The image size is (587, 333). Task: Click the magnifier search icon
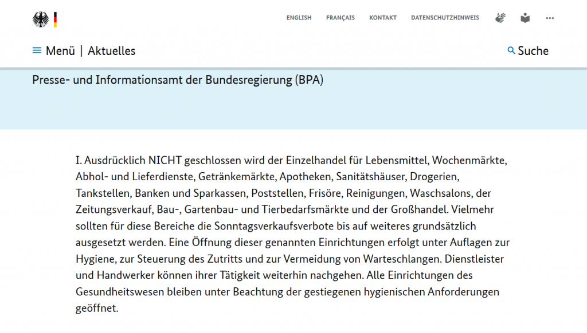(511, 50)
